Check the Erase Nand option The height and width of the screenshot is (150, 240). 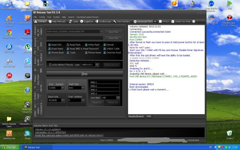(x=49, y=49)
